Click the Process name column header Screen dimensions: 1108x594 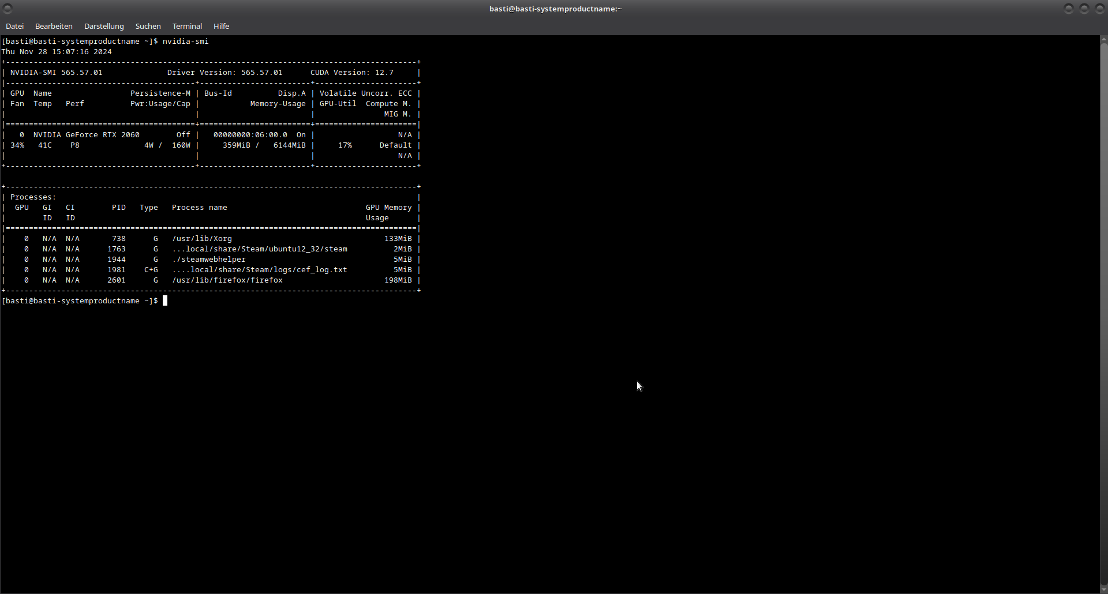pyautogui.click(x=200, y=208)
